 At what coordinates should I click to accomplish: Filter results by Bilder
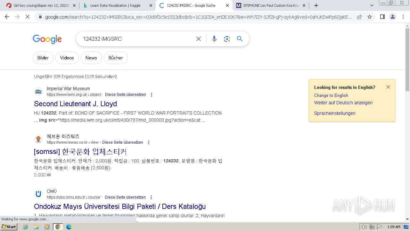[43, 58]
